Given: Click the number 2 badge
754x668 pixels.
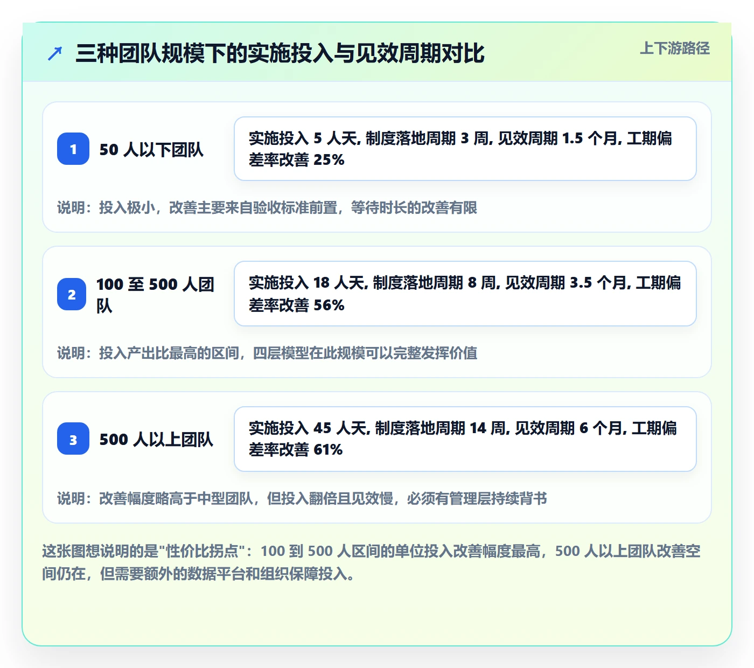Looking at the screenshot, I should coord(72,294).
